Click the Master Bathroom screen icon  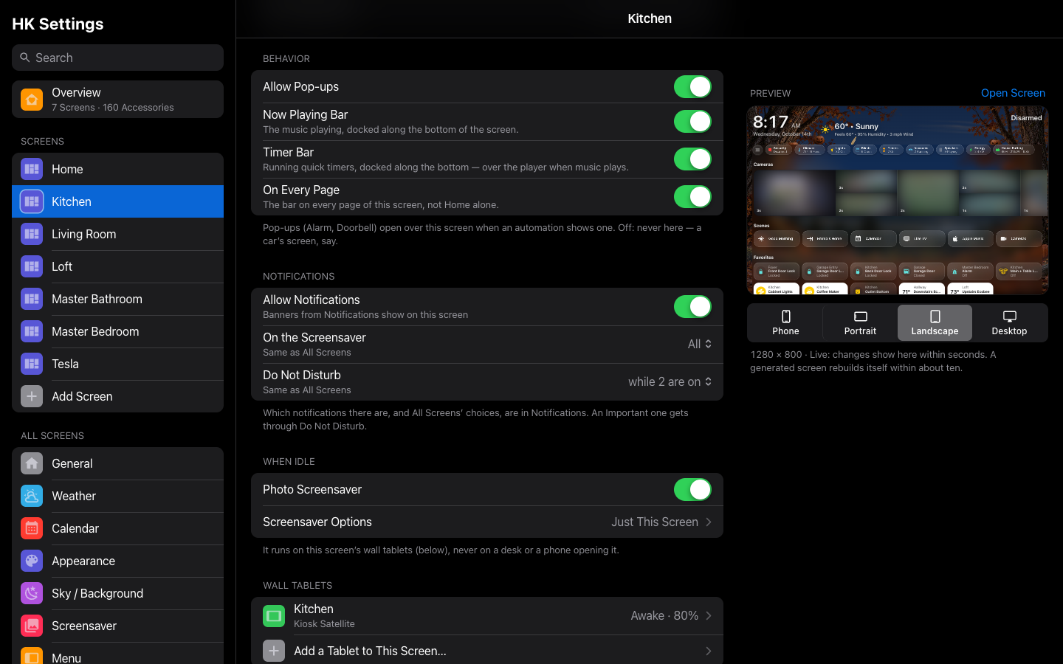point(32,299)
